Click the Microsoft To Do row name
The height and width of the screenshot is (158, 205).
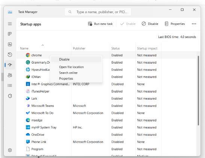point(42,113)
